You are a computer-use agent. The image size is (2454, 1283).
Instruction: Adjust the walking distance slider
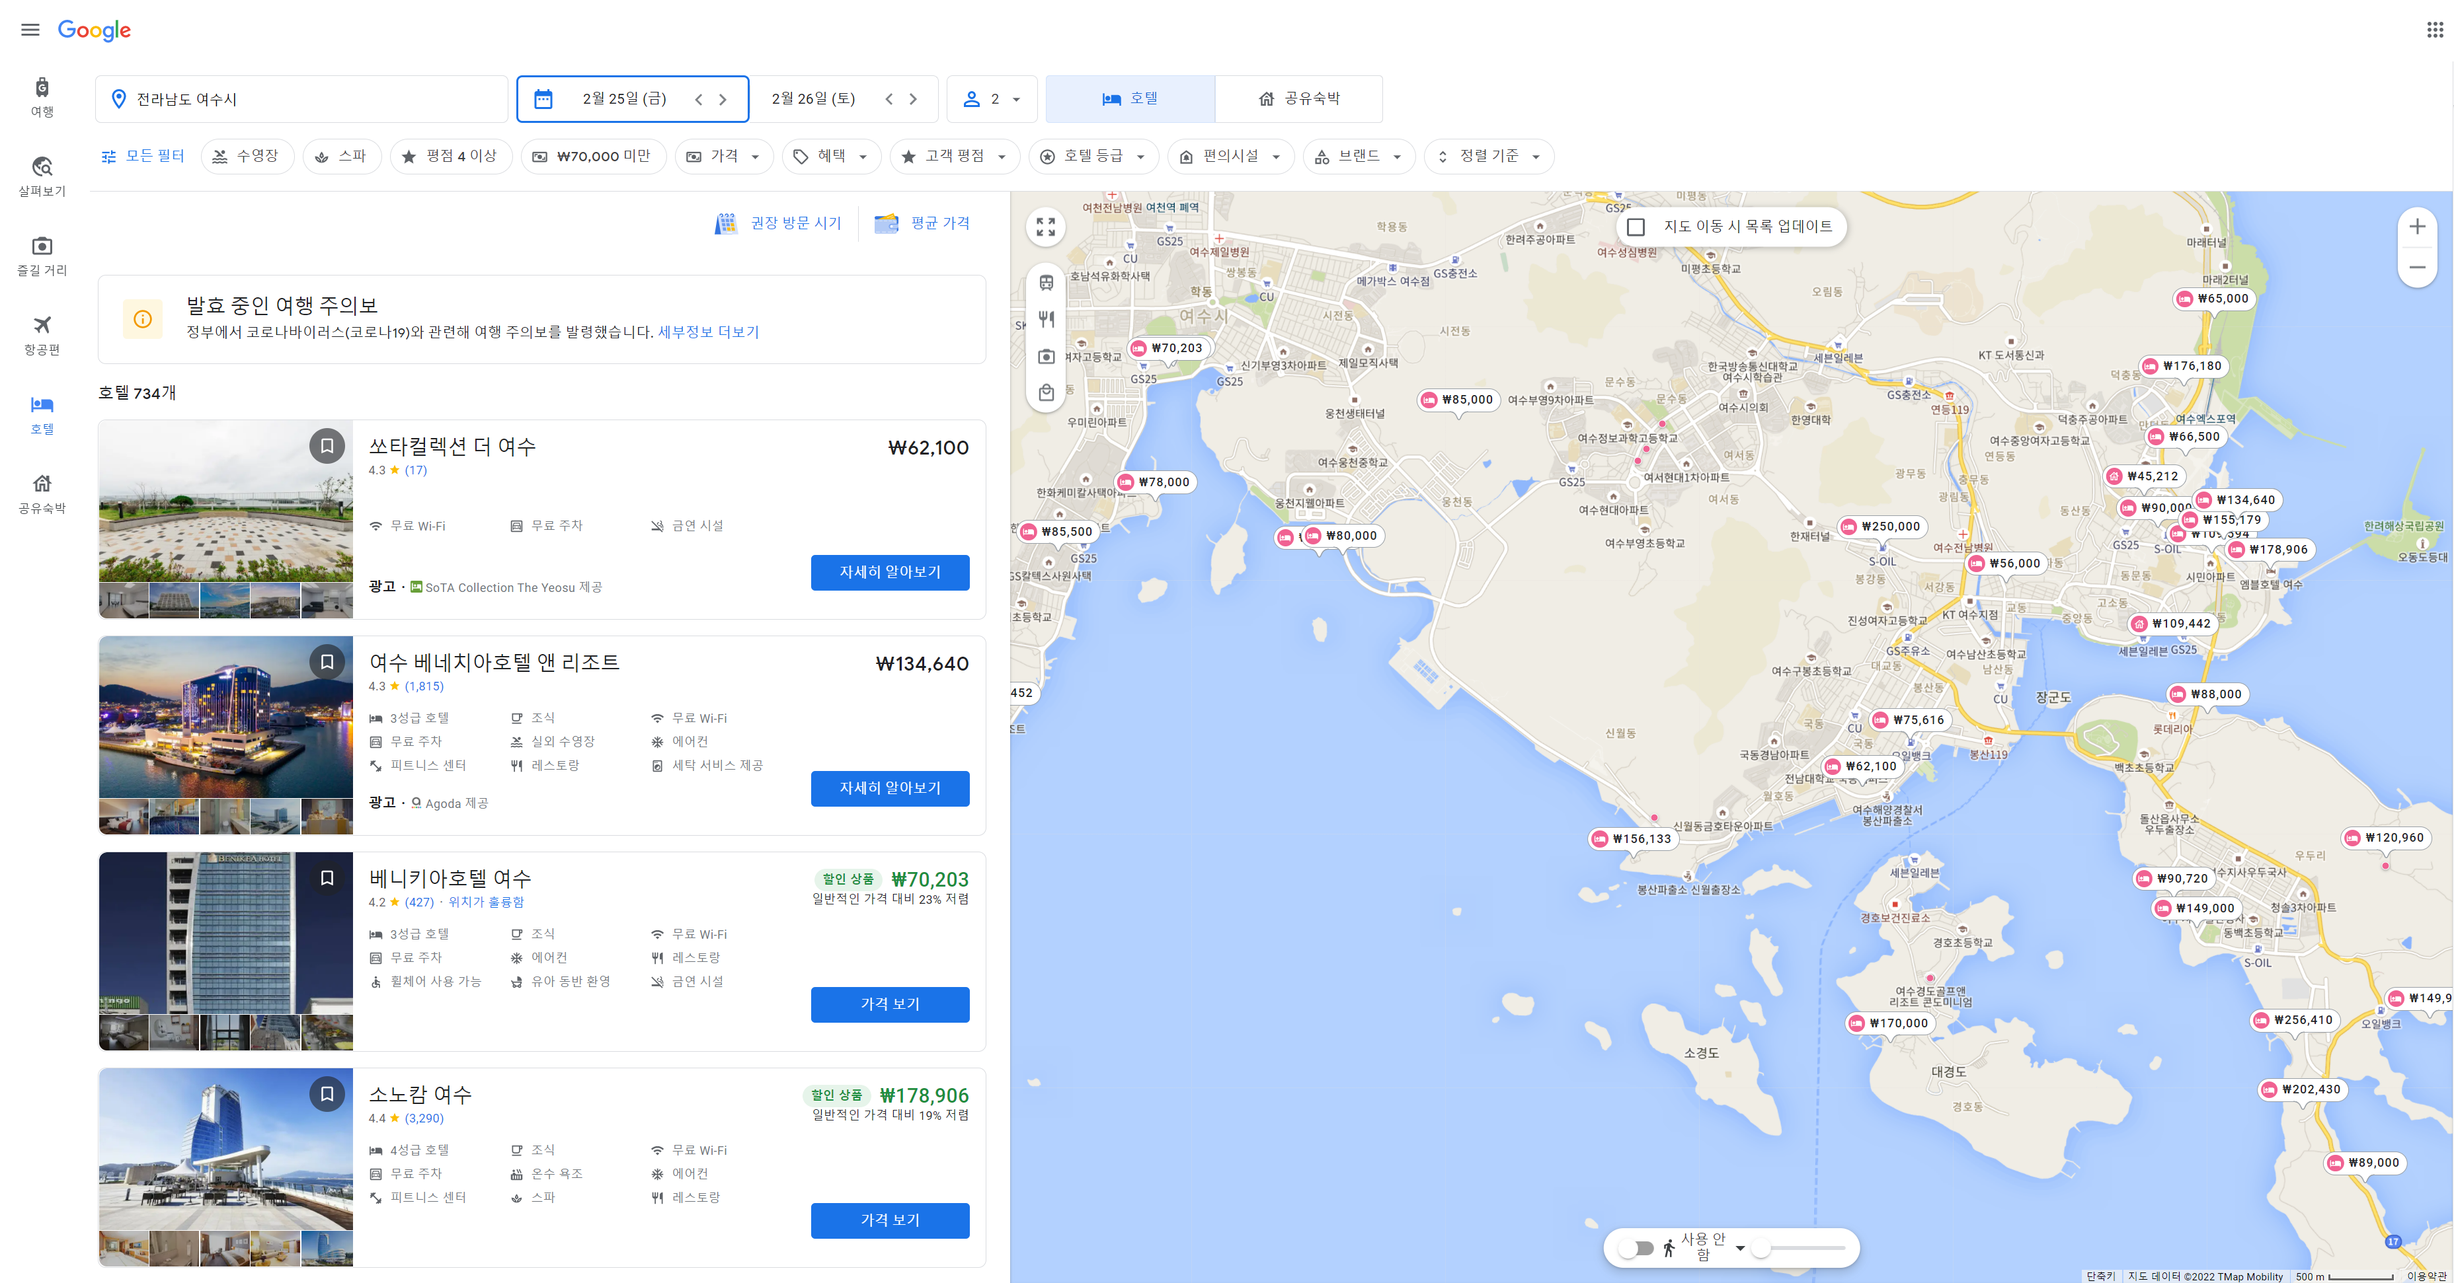(x=1800, y=1248)
